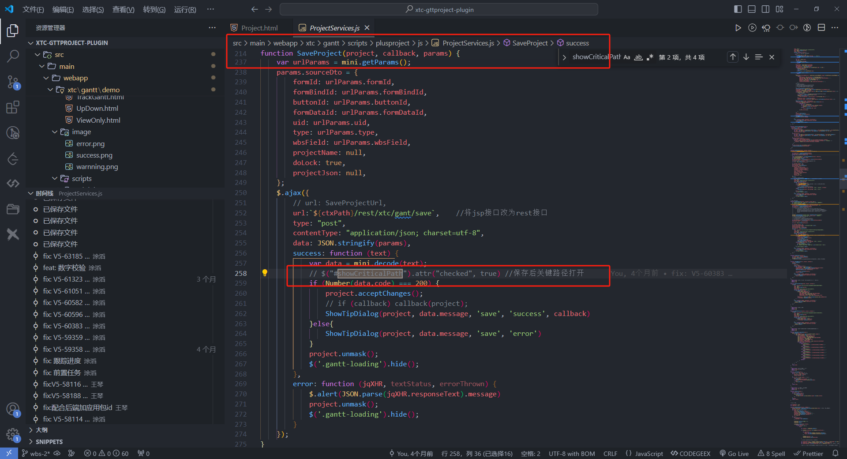The height and width of the screenshot is (459, 847).
Task: Go to previous find match arrow
Action: (733, 57)
